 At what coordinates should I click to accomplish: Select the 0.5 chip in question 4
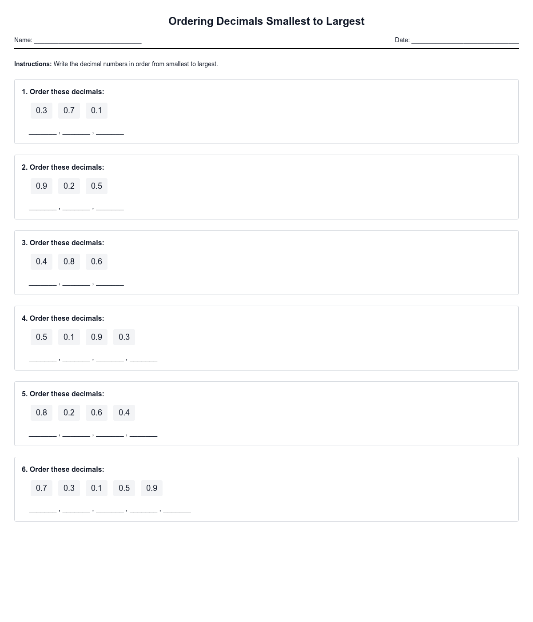click(x=41, y=337)
